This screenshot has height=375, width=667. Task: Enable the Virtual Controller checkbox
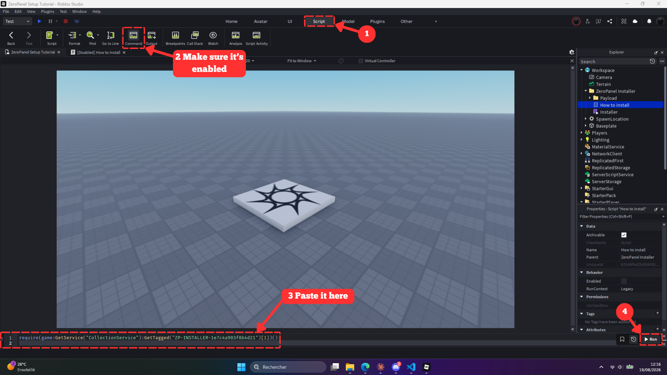(x=361, y=61)
